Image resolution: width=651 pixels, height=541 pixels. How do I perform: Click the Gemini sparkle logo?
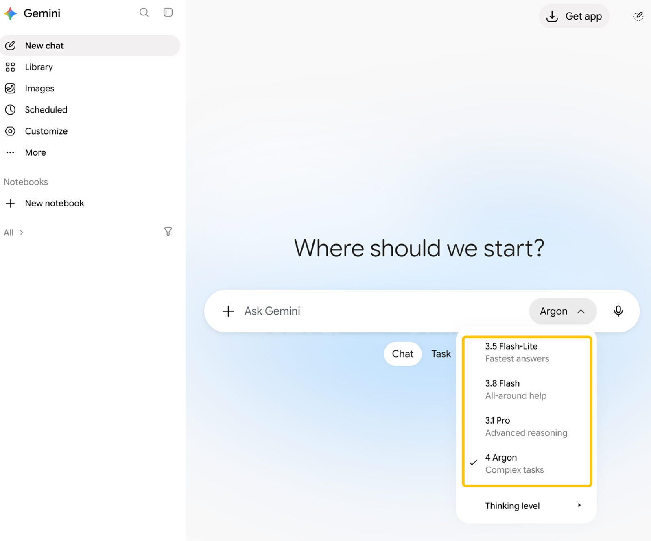[x=10, y=13]
